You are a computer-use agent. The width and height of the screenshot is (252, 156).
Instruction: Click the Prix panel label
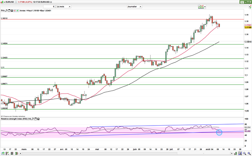tap(3, 11)
